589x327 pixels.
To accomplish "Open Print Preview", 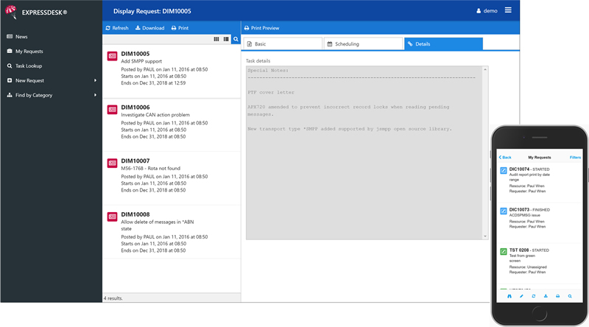I will coord(261,28).
